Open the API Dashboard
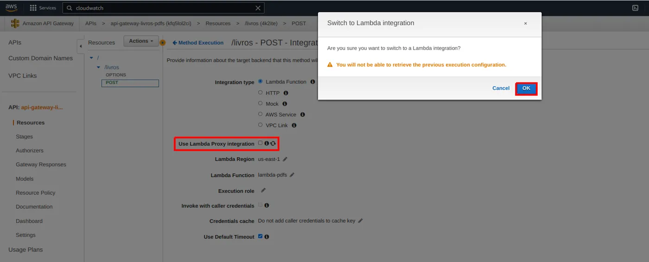 (x=29, y=221)
